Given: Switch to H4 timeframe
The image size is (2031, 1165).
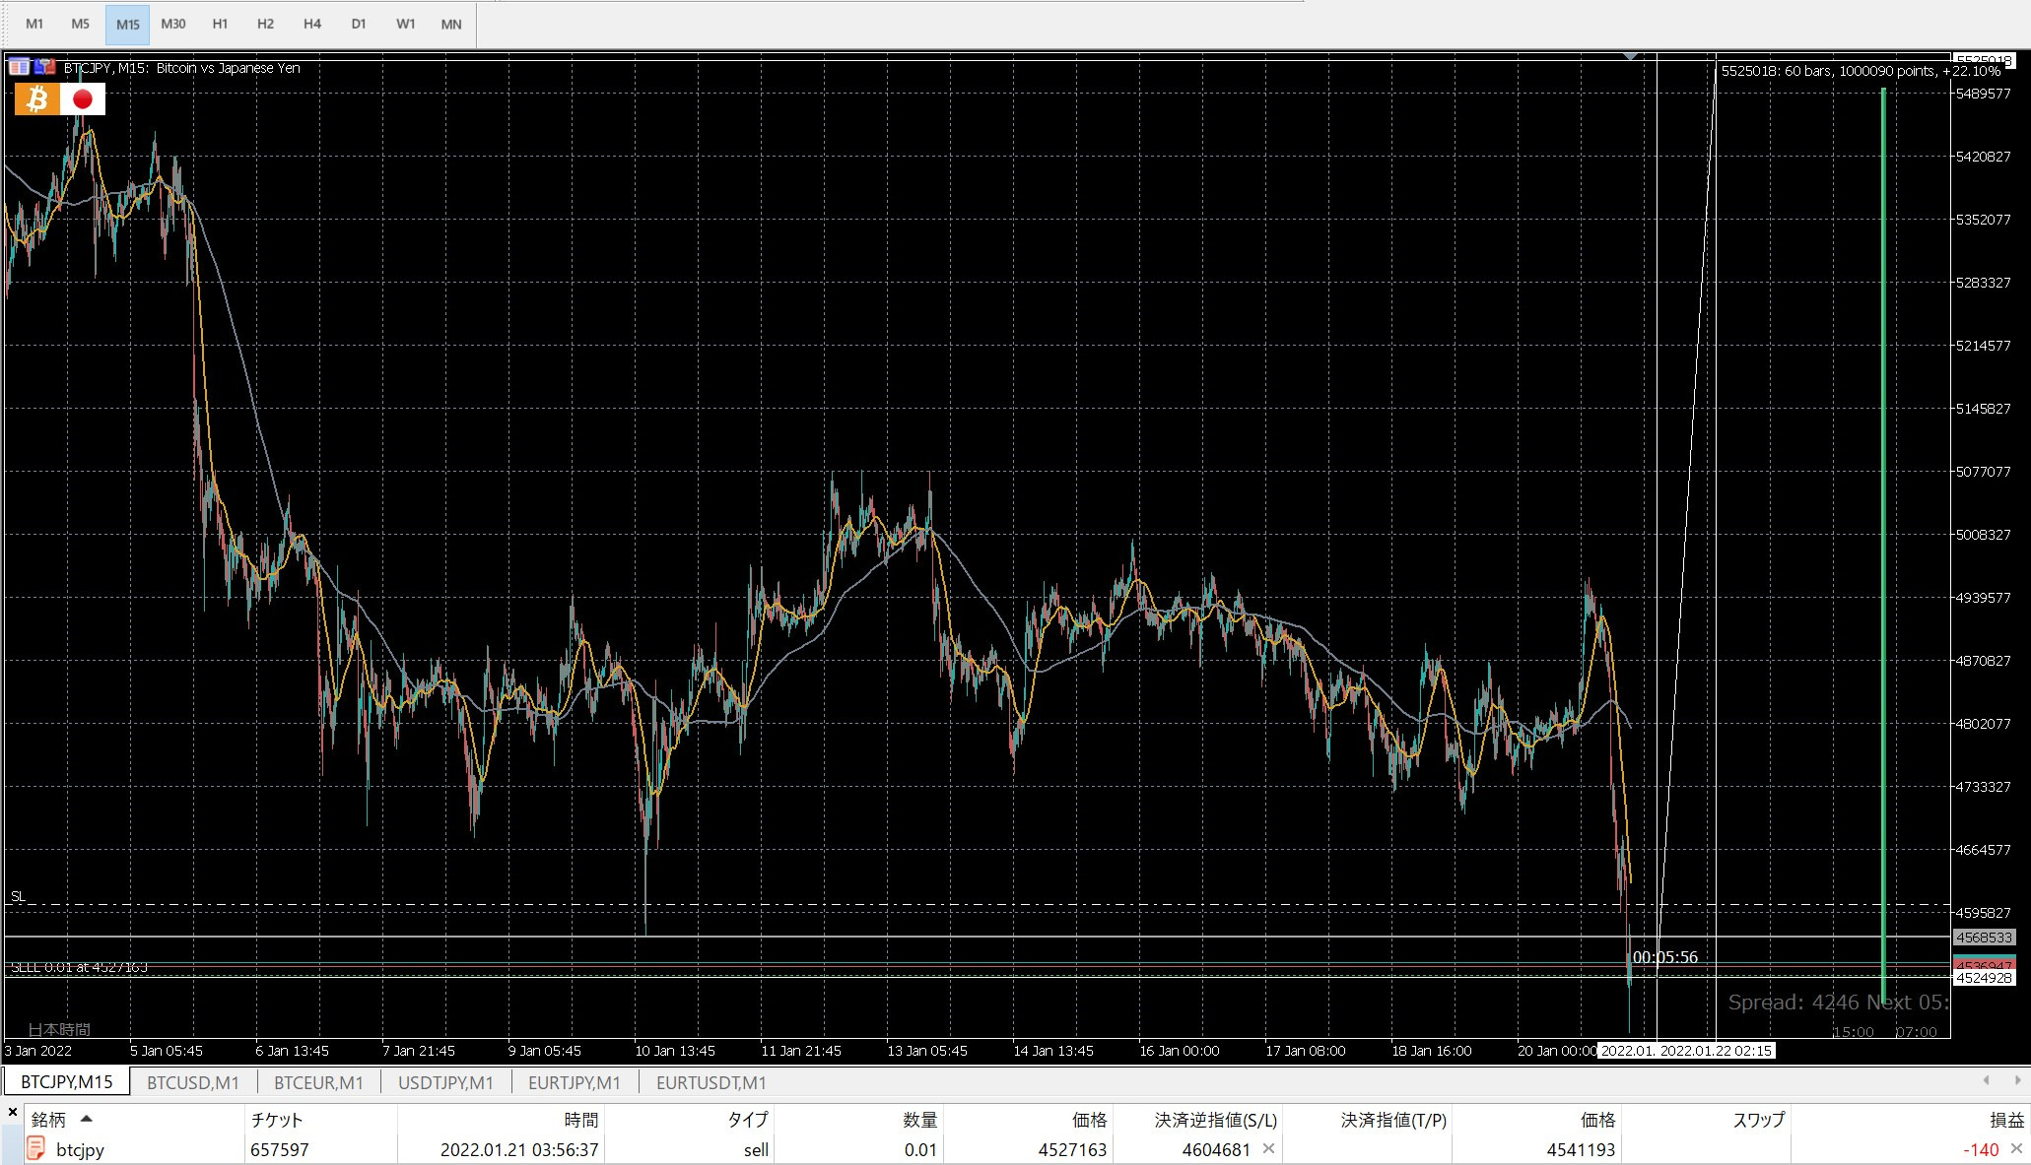Looking at the screenshot, I should 312,24.
